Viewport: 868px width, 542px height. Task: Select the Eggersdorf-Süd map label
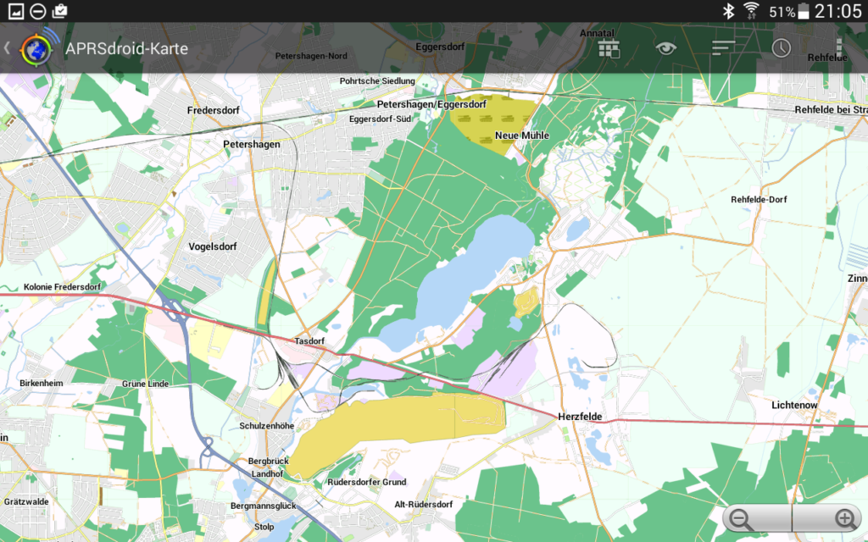click(x=380, y=119)
